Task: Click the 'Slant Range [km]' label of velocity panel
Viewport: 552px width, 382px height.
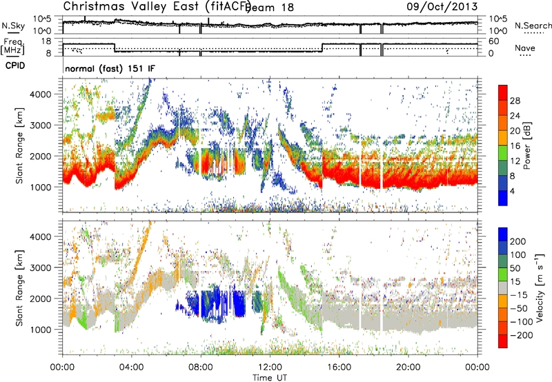Action: click(19, 288)
